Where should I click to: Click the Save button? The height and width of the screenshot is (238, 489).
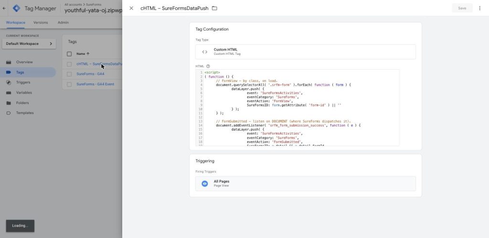tap(462, 9)
